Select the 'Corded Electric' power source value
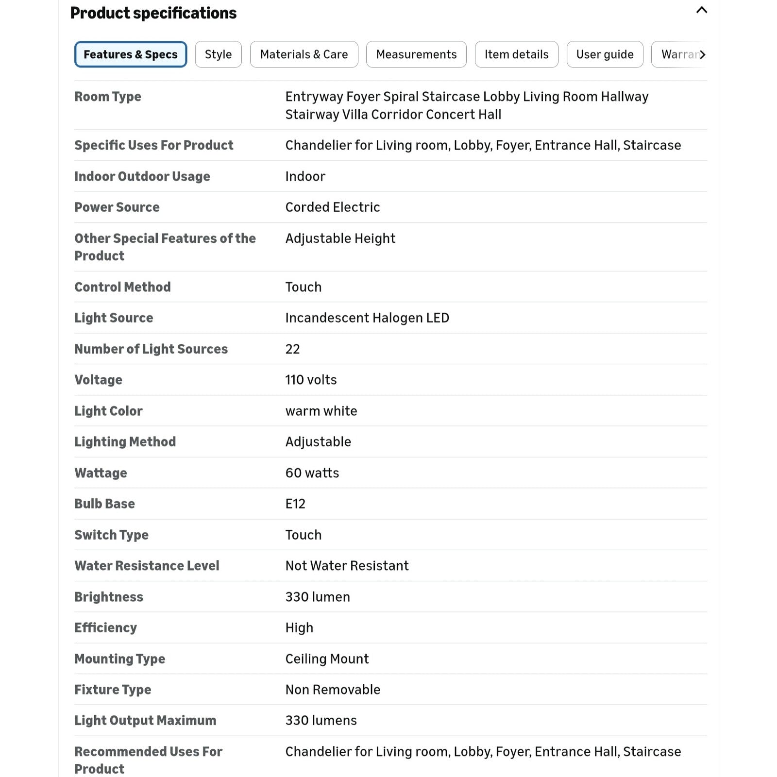 tap(333, 207)
